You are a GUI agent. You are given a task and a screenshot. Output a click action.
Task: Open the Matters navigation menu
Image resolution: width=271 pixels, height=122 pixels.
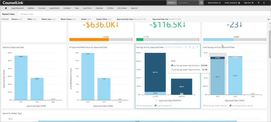click(x=31, y=8)
